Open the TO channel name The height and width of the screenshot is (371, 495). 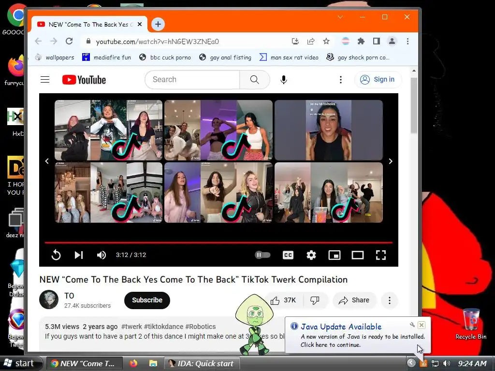tap(69, 296)
